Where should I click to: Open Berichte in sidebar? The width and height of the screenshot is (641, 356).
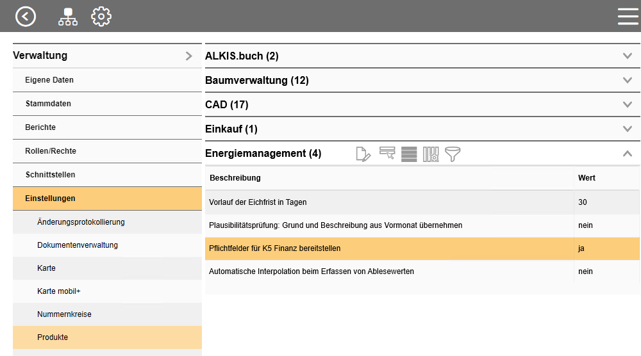click(x=107, y=127)
